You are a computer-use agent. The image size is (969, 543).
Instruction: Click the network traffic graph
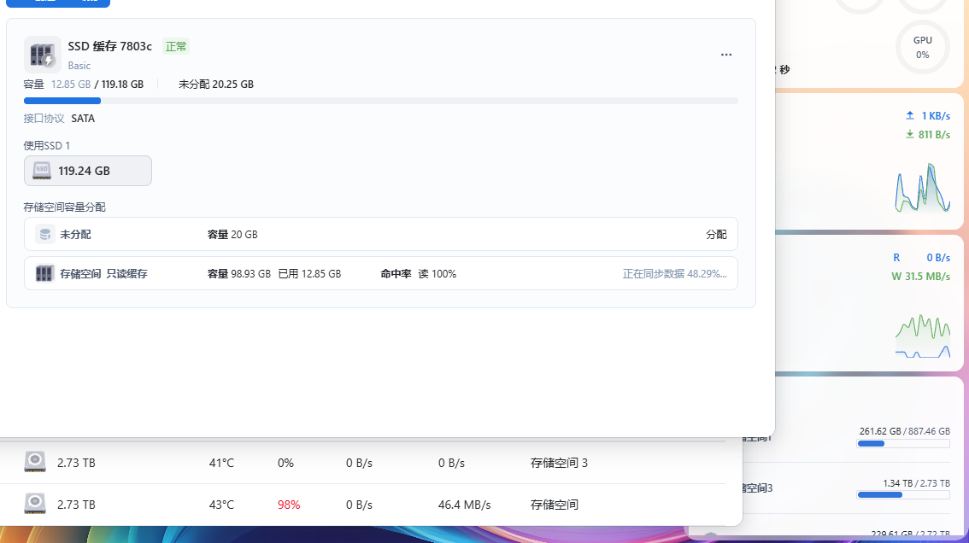pos(923,187)
